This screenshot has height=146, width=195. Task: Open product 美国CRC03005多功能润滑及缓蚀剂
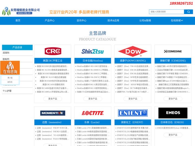coord(53,66)
